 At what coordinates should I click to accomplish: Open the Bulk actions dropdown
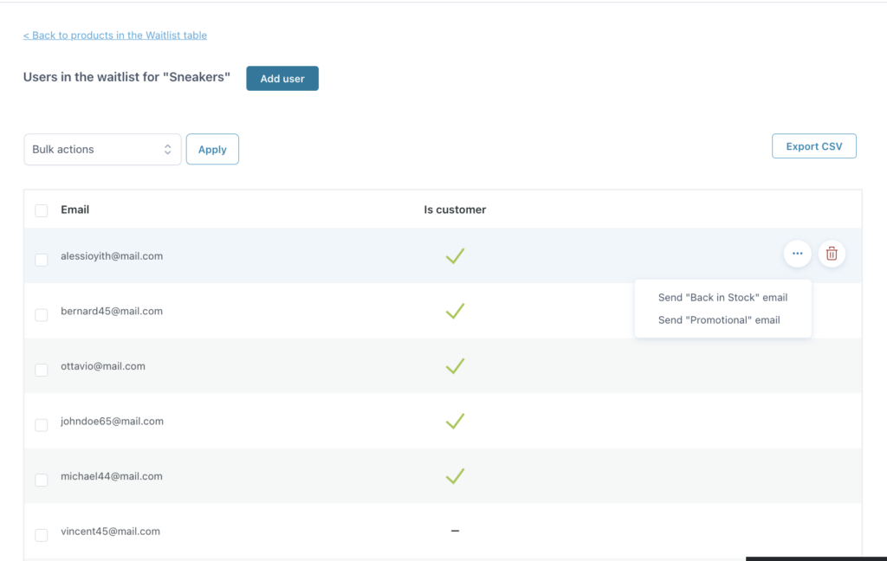(x=102, y=149)
